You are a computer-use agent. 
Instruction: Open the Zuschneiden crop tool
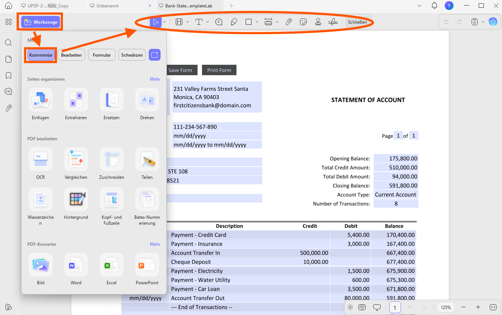111,159
